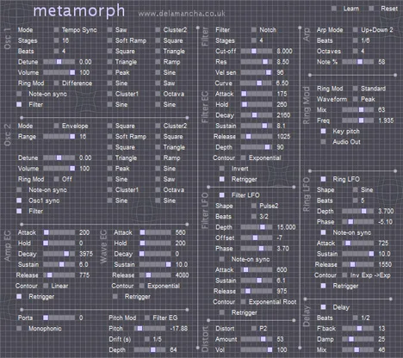The width and height of the screenshot is (403, 358).
Task: Open the Filter type selector showing Notch
Action: tap(254, 30)
